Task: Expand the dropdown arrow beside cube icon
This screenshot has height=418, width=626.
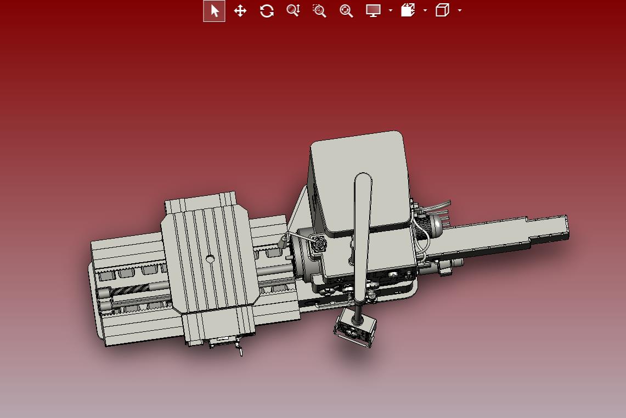Action: click(460, 11)
